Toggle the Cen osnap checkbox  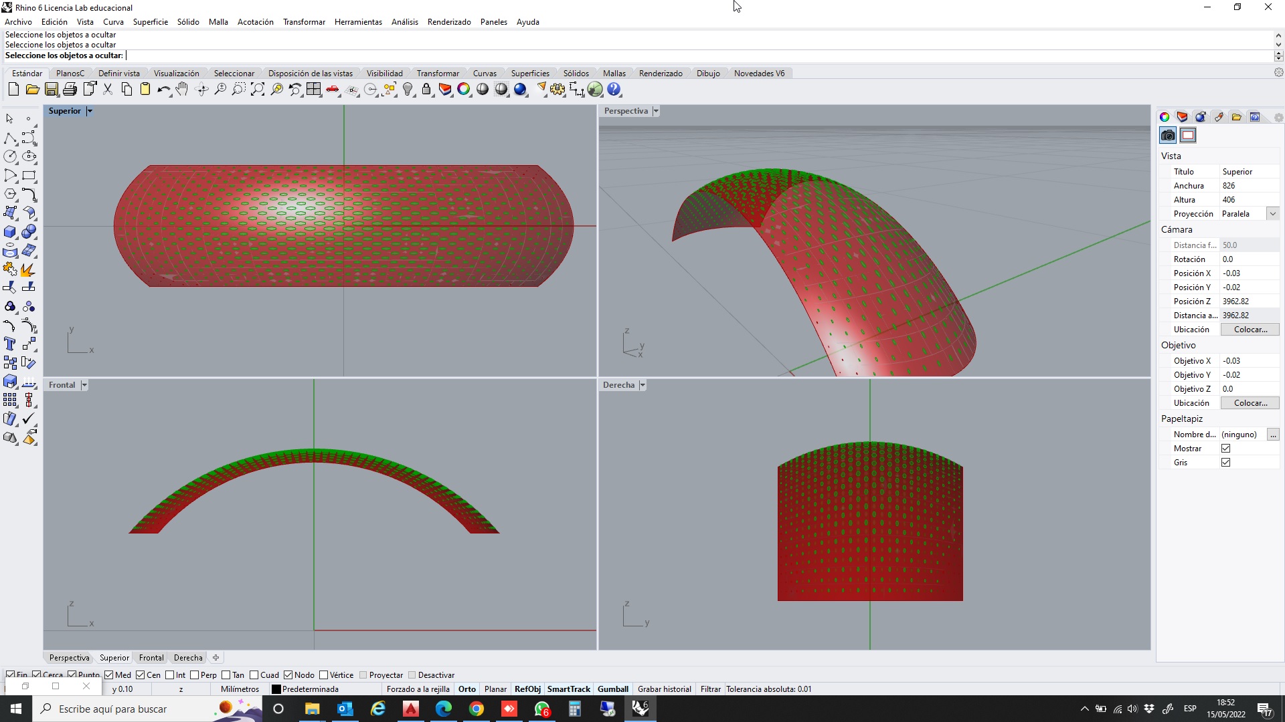(x=141, y=675)
